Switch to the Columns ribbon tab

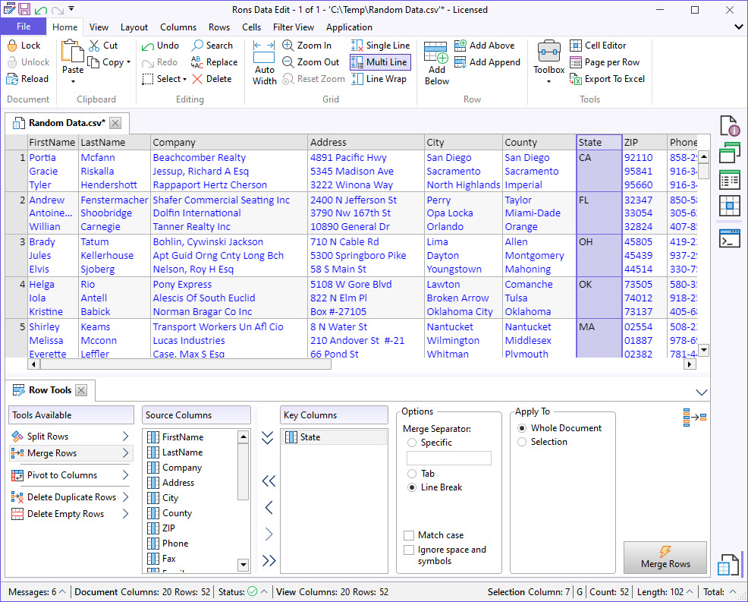178,27
